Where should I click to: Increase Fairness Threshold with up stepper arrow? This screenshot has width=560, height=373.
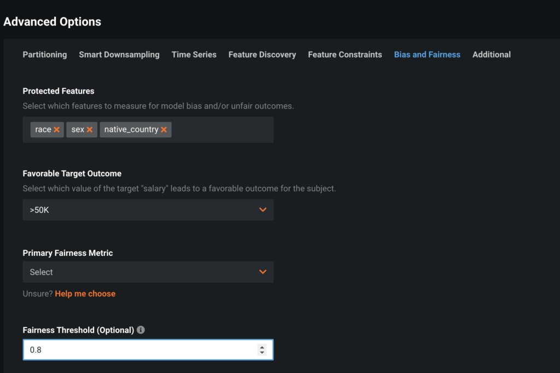tap(262, 347)
